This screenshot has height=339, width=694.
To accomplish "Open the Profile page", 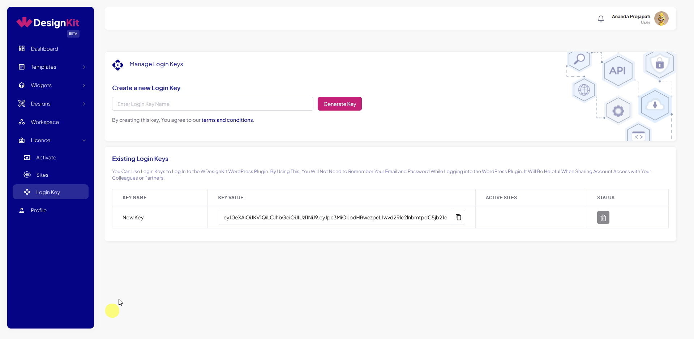I will point(39,210).
